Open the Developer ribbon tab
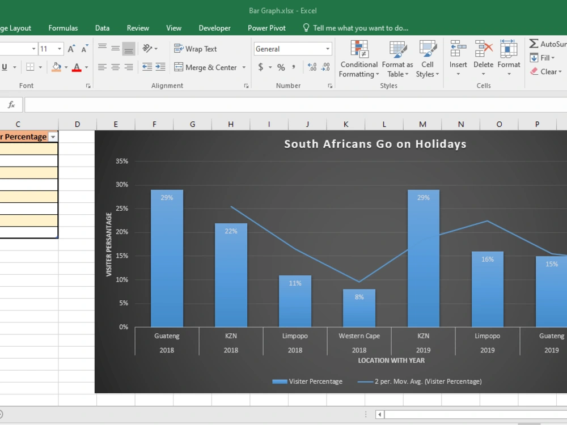The height and width of the screenshot is (425, 567). coord(214,27)
